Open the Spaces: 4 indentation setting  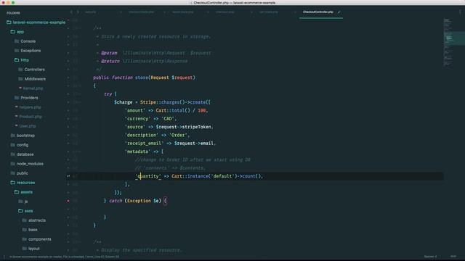pos(431,257)
